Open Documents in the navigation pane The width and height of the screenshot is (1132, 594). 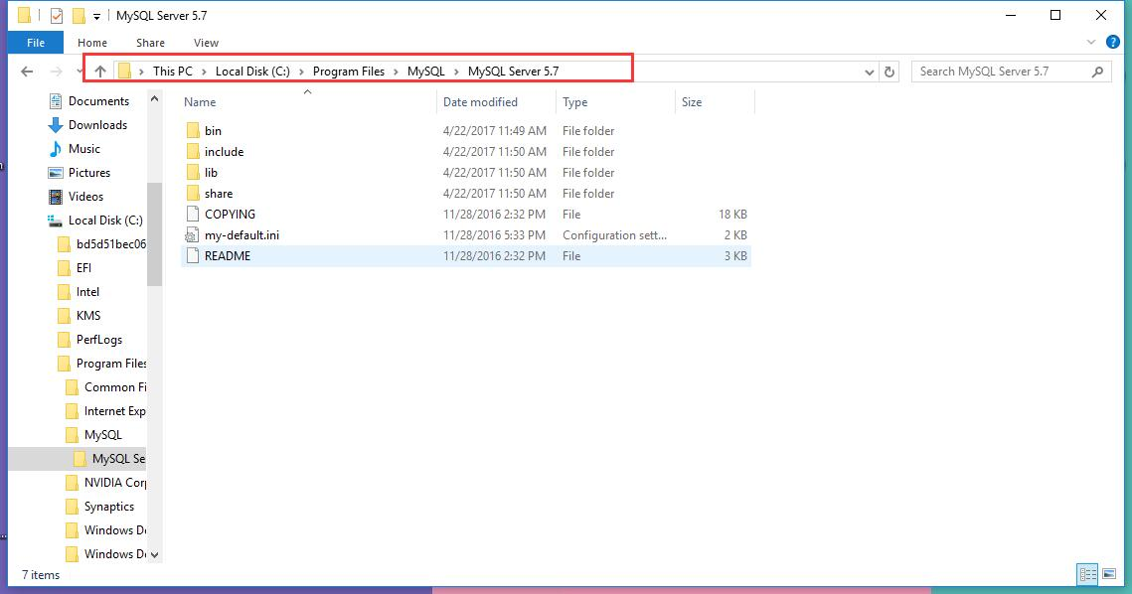click(98, 101)
